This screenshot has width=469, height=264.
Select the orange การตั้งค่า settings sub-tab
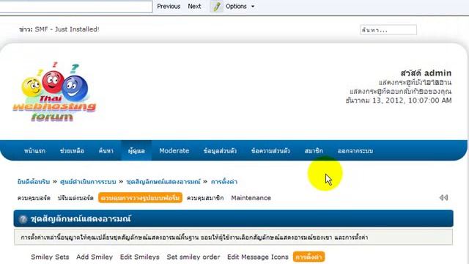309,257
